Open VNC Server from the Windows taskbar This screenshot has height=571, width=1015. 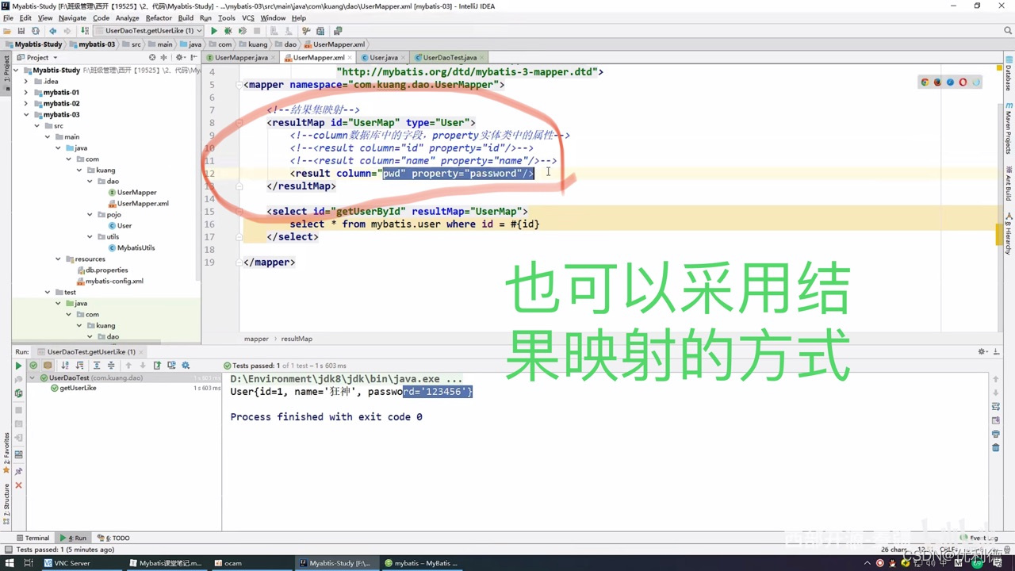(71, 563)
